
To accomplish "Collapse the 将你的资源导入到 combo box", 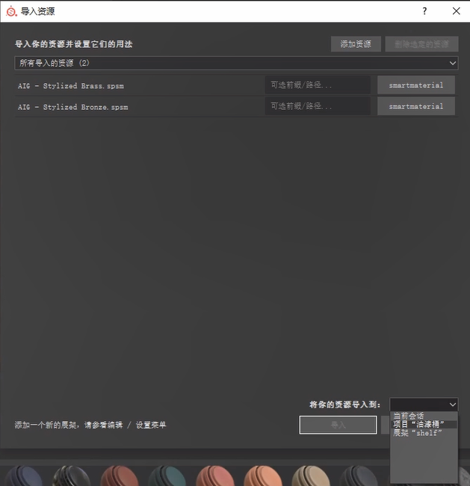I will (423, 405).
